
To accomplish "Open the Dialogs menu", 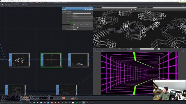I will 8,3.
